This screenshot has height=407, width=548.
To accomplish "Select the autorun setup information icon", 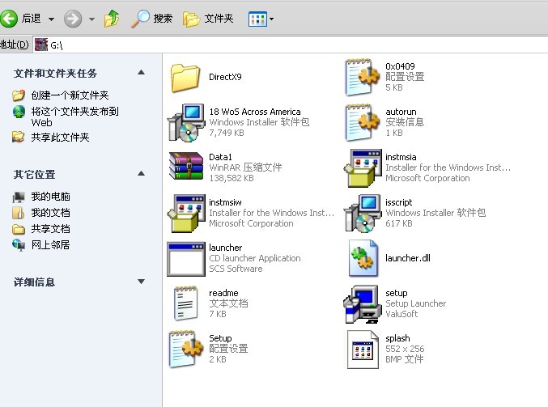I will [x=363, y=122].
